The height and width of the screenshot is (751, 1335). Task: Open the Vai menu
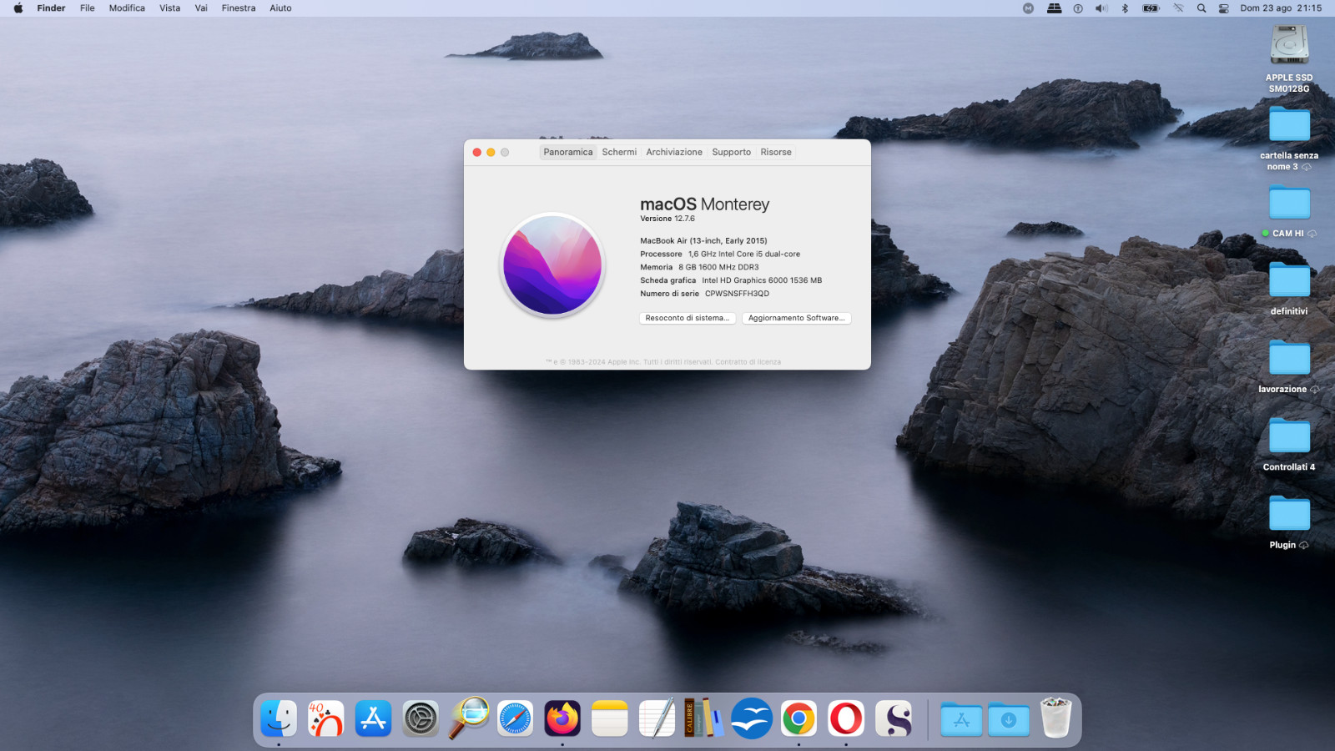click(x=201, y=8)
